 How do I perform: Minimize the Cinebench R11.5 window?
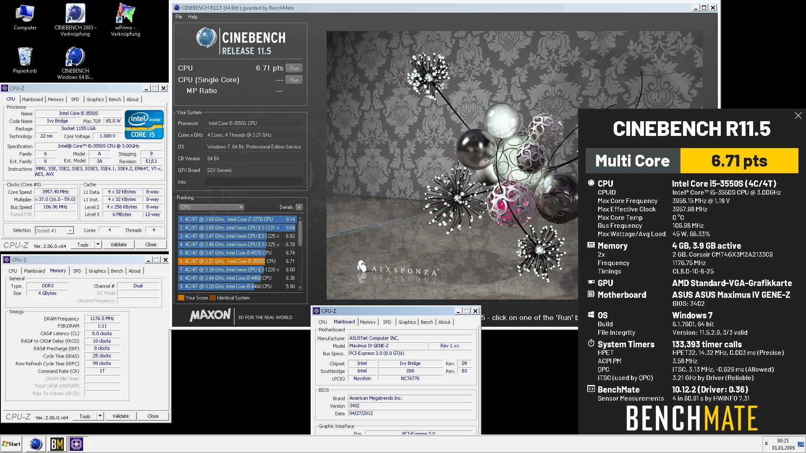pos(696,8)
